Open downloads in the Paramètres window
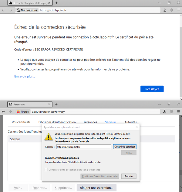Image resolution: width=182 pixels, height=192 pixels. tap(164, 111)
